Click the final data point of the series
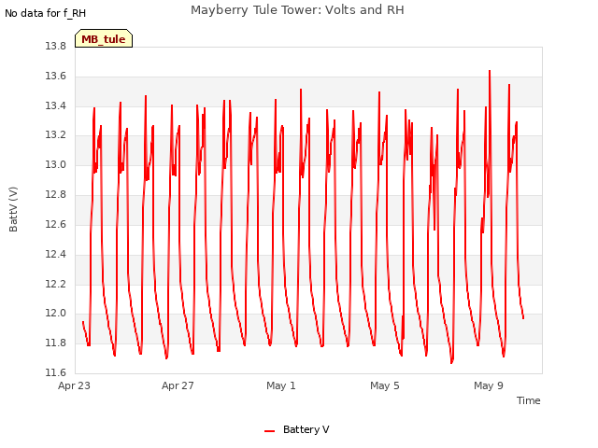The width and height of the screenshot is (598, 448). (x=523, y=318)
